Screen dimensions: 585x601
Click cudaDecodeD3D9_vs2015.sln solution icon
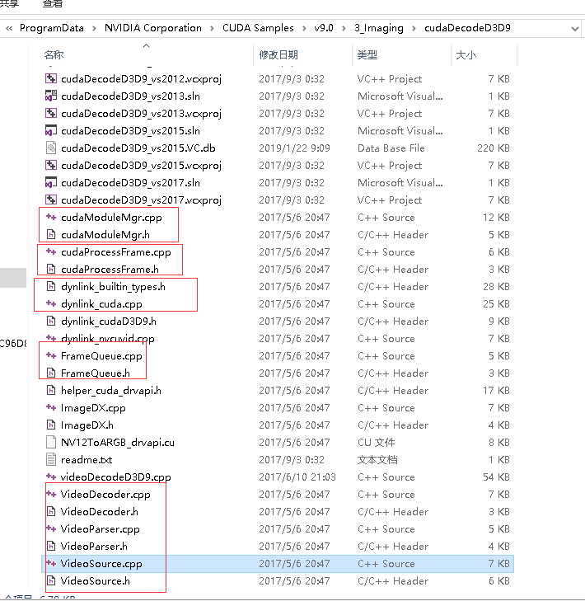(51, 131)
